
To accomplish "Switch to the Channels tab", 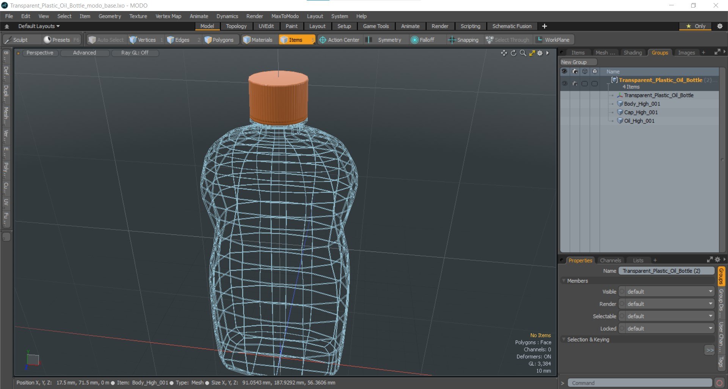I will 610,261.
